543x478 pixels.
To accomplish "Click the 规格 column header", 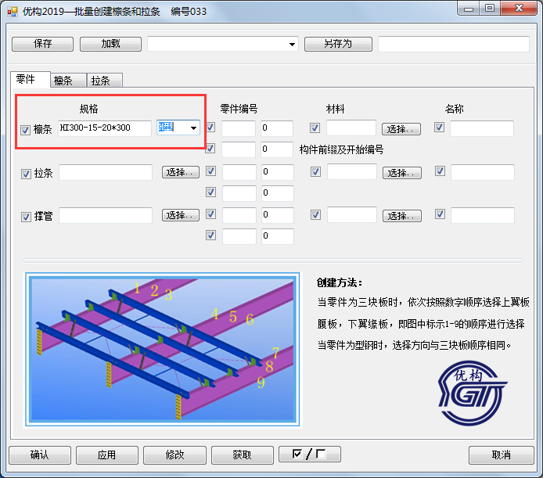I will coord(88,109).
